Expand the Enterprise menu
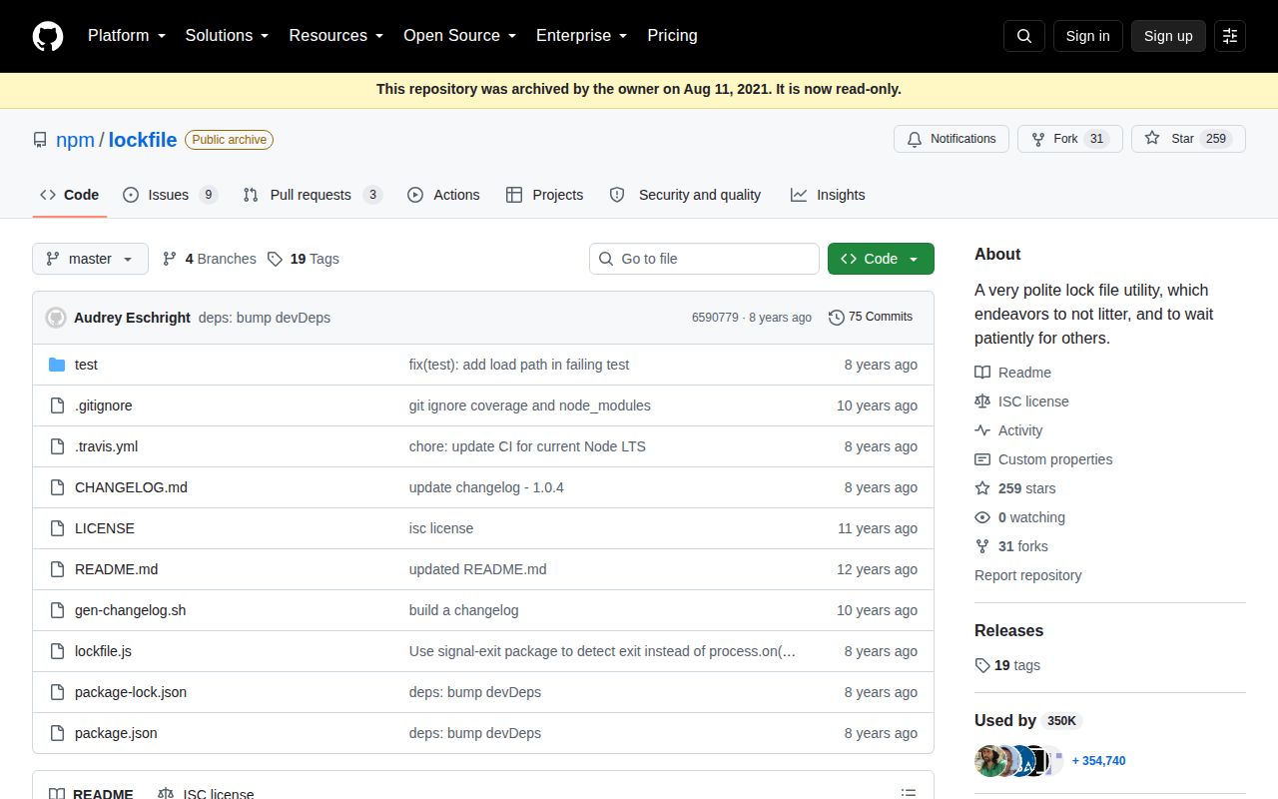The height and width of the screenshot is (799, 1278). [582, 36]
